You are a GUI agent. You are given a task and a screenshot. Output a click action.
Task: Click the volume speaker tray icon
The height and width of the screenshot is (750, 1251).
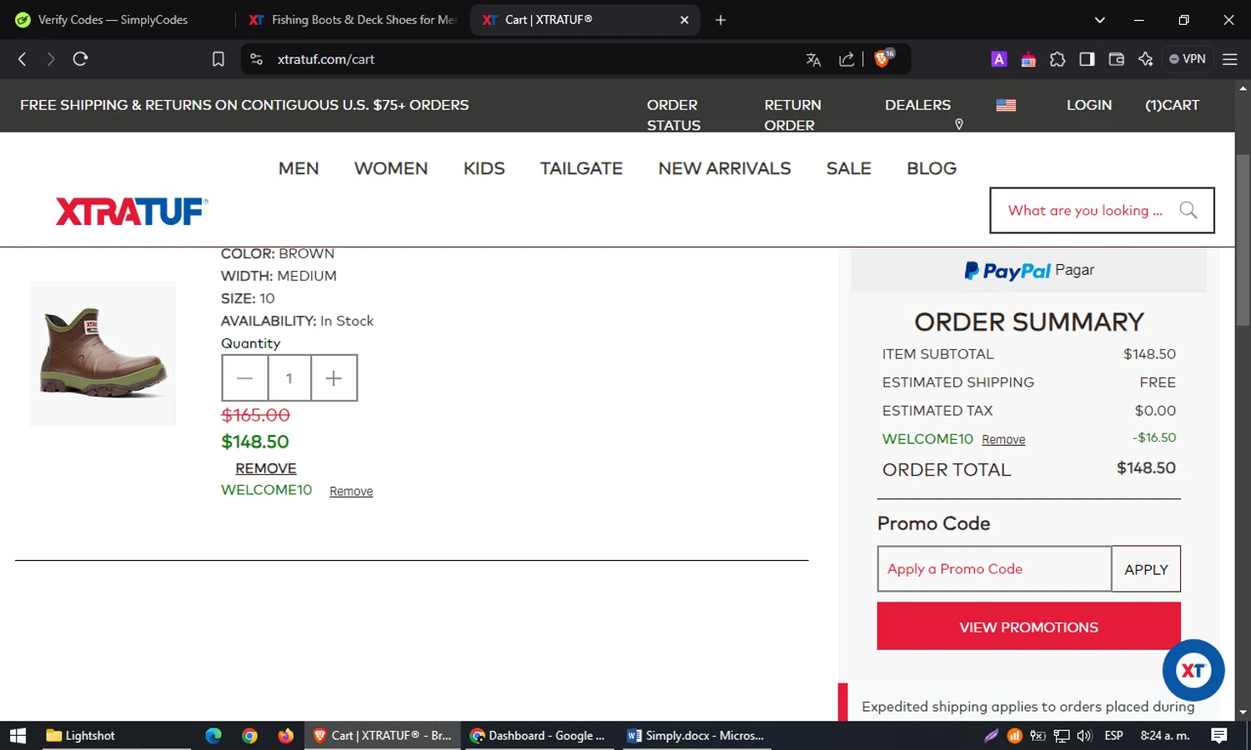pos(1084,736)
